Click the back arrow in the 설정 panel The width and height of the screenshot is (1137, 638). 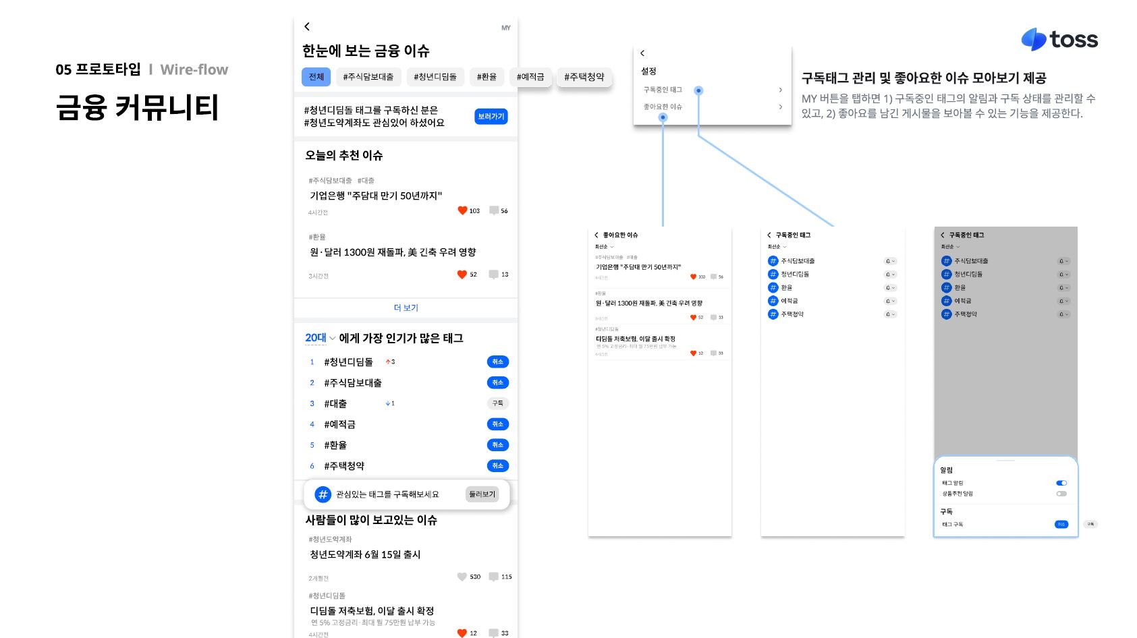pyautogui.click(x=642, y=53)
